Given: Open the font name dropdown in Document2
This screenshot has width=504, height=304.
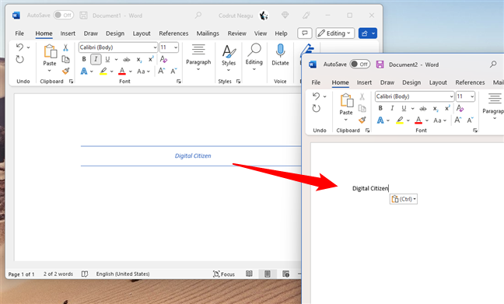Looking at the screenshot, I should pos(451,96).
